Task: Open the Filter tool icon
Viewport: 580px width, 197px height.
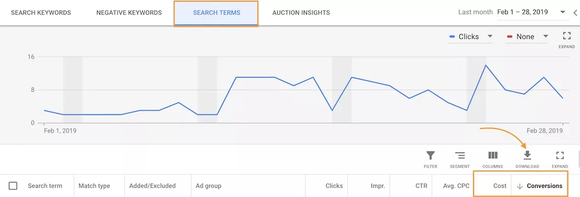Action: click(x=430, y=159)
